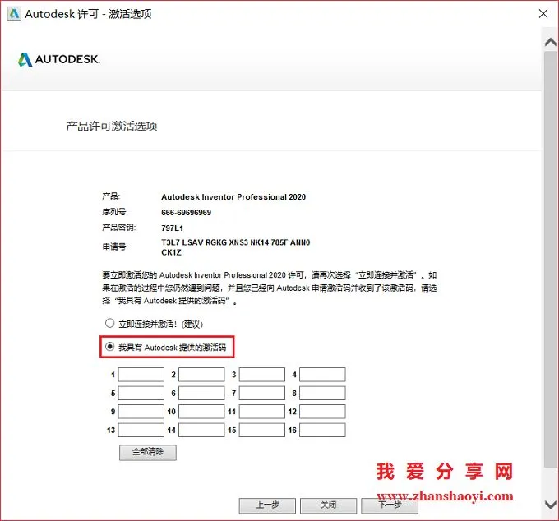Click activation code field 15
The height and width of the screenshot is (521, 559).
(262, 430)
